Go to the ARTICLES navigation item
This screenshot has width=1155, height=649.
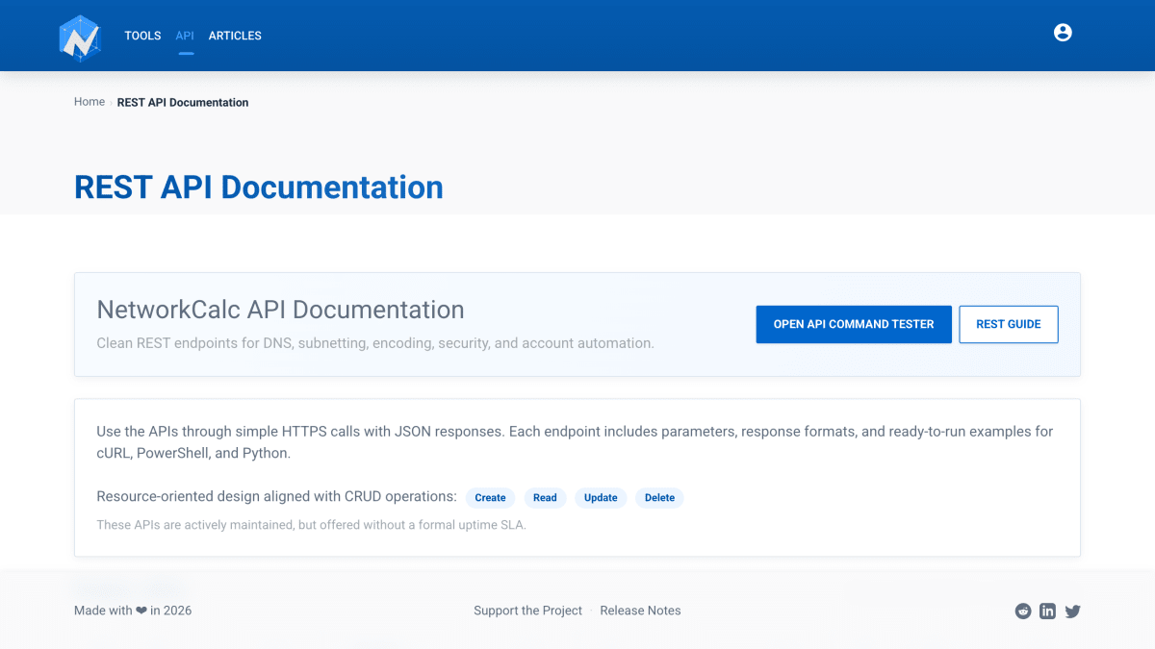pos(235,36)
